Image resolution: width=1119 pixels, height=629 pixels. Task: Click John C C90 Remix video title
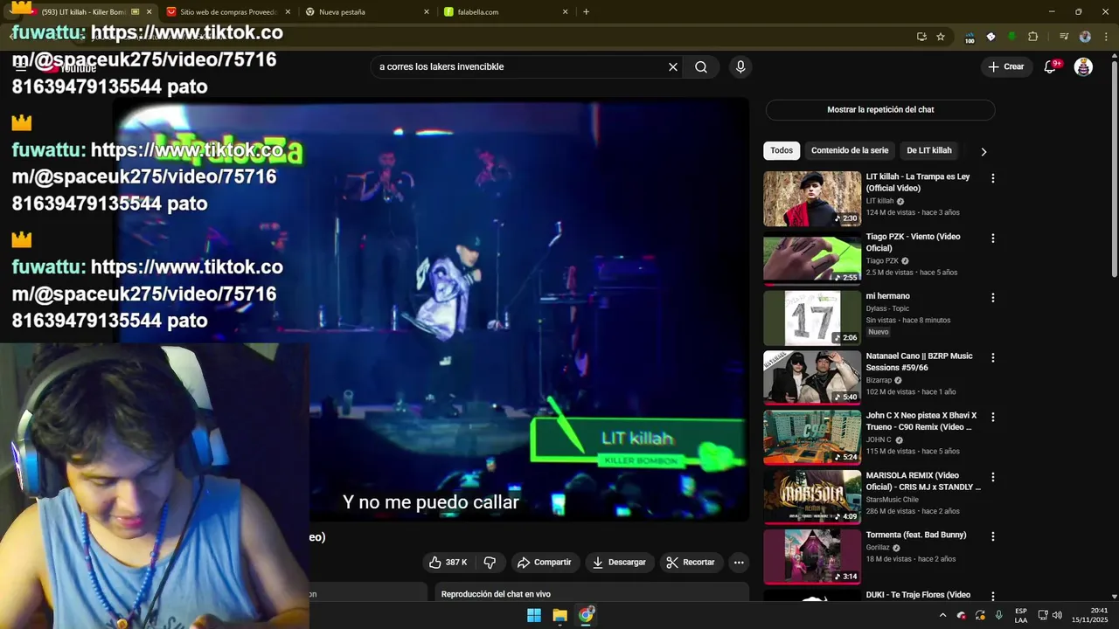pyautogui.click(x=921, y=421)
